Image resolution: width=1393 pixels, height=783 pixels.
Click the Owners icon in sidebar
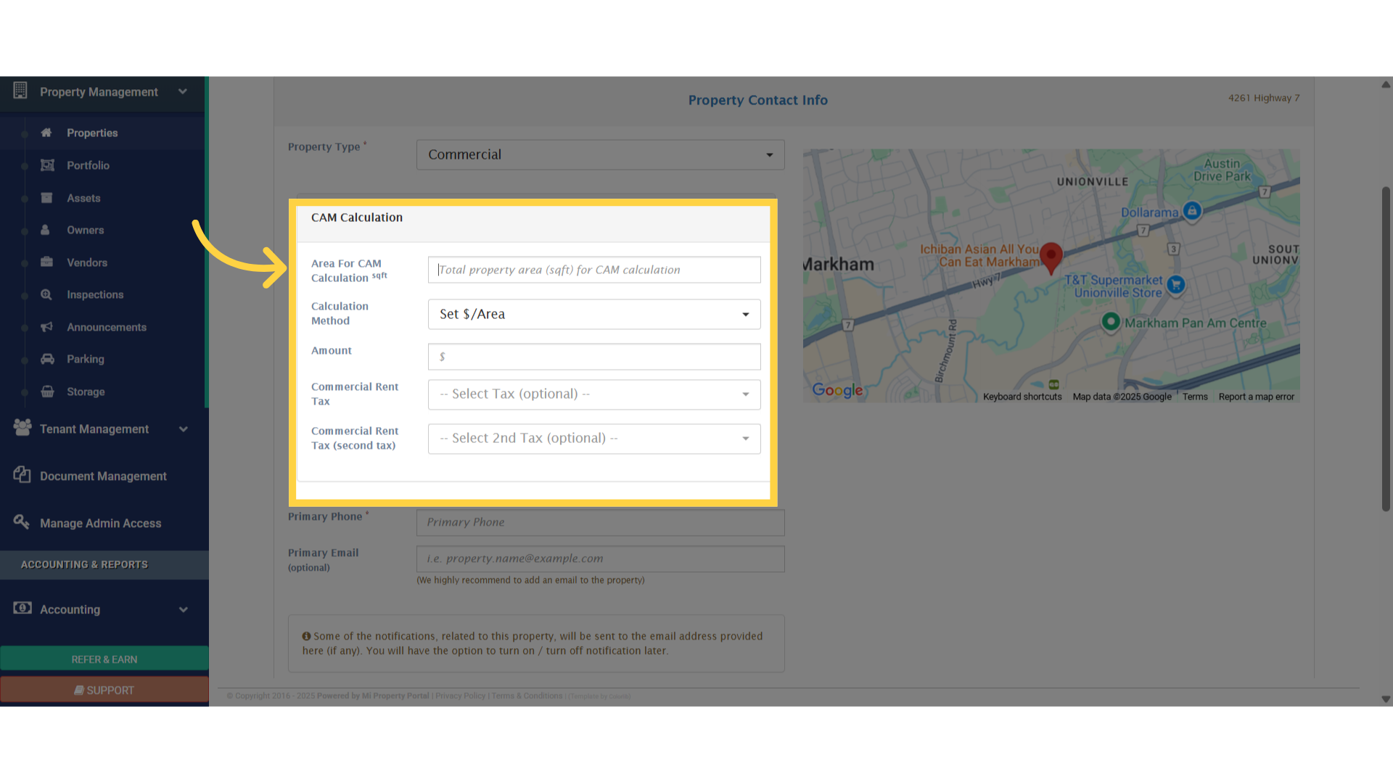[x=45, y=230]
